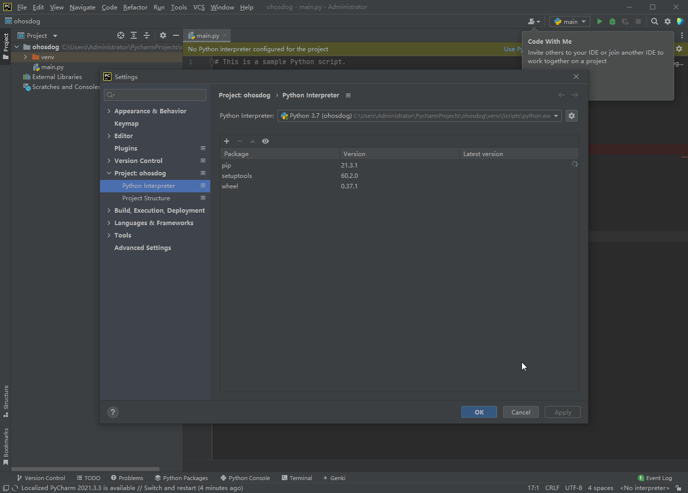Select the wheel package row
The height and width of the screenshot is (493, 688).
click(x=399, y=186)
